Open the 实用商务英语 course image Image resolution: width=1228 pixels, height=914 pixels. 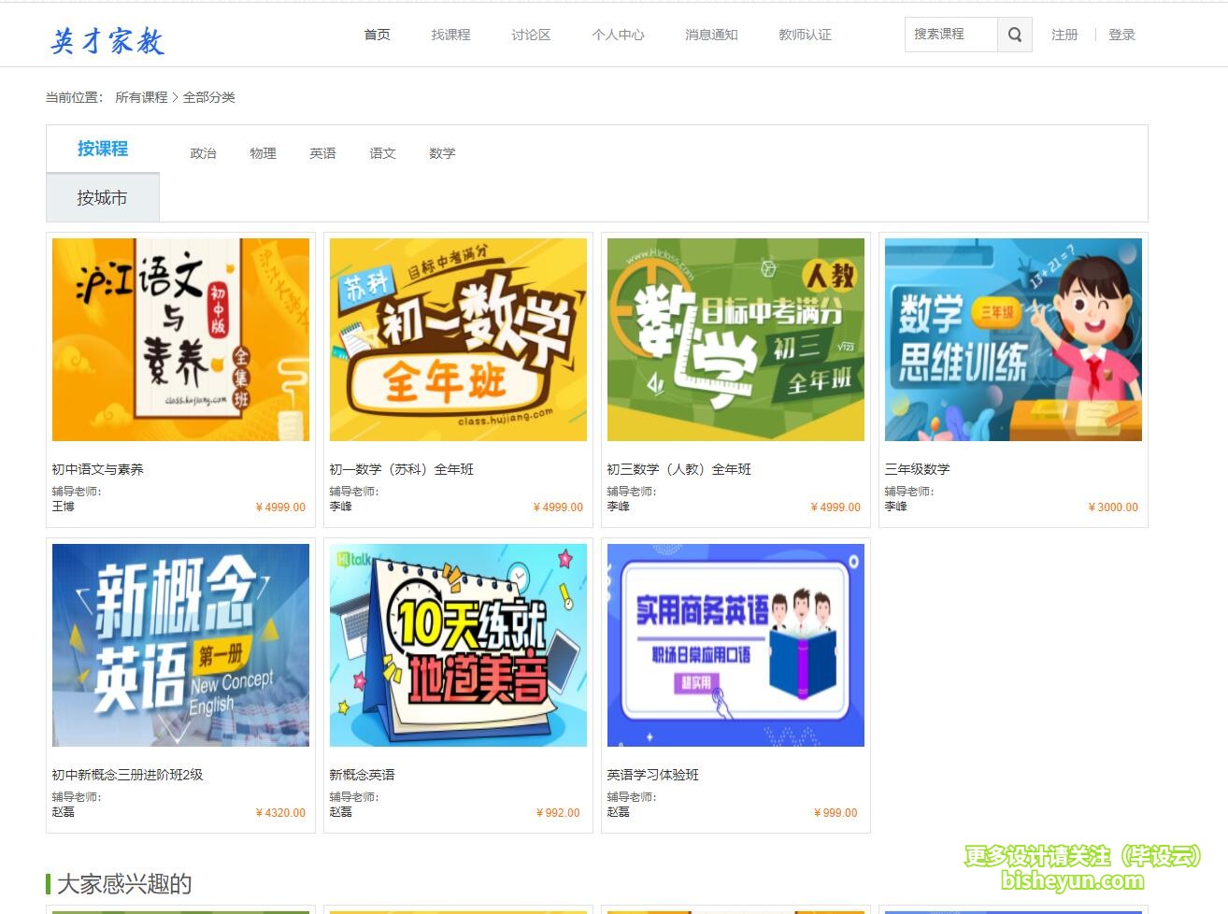pos(735,645)
